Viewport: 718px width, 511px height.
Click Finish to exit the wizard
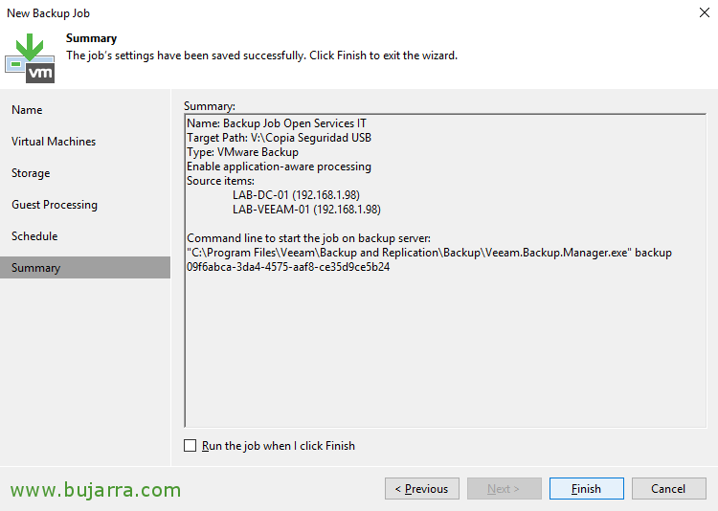click(587, 489)
